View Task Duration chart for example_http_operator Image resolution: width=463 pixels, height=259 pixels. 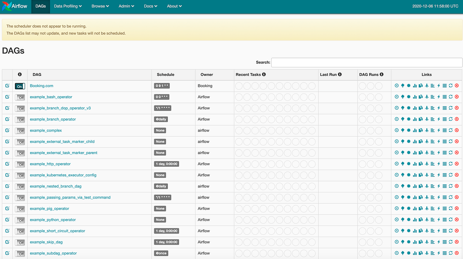(415, 164)
